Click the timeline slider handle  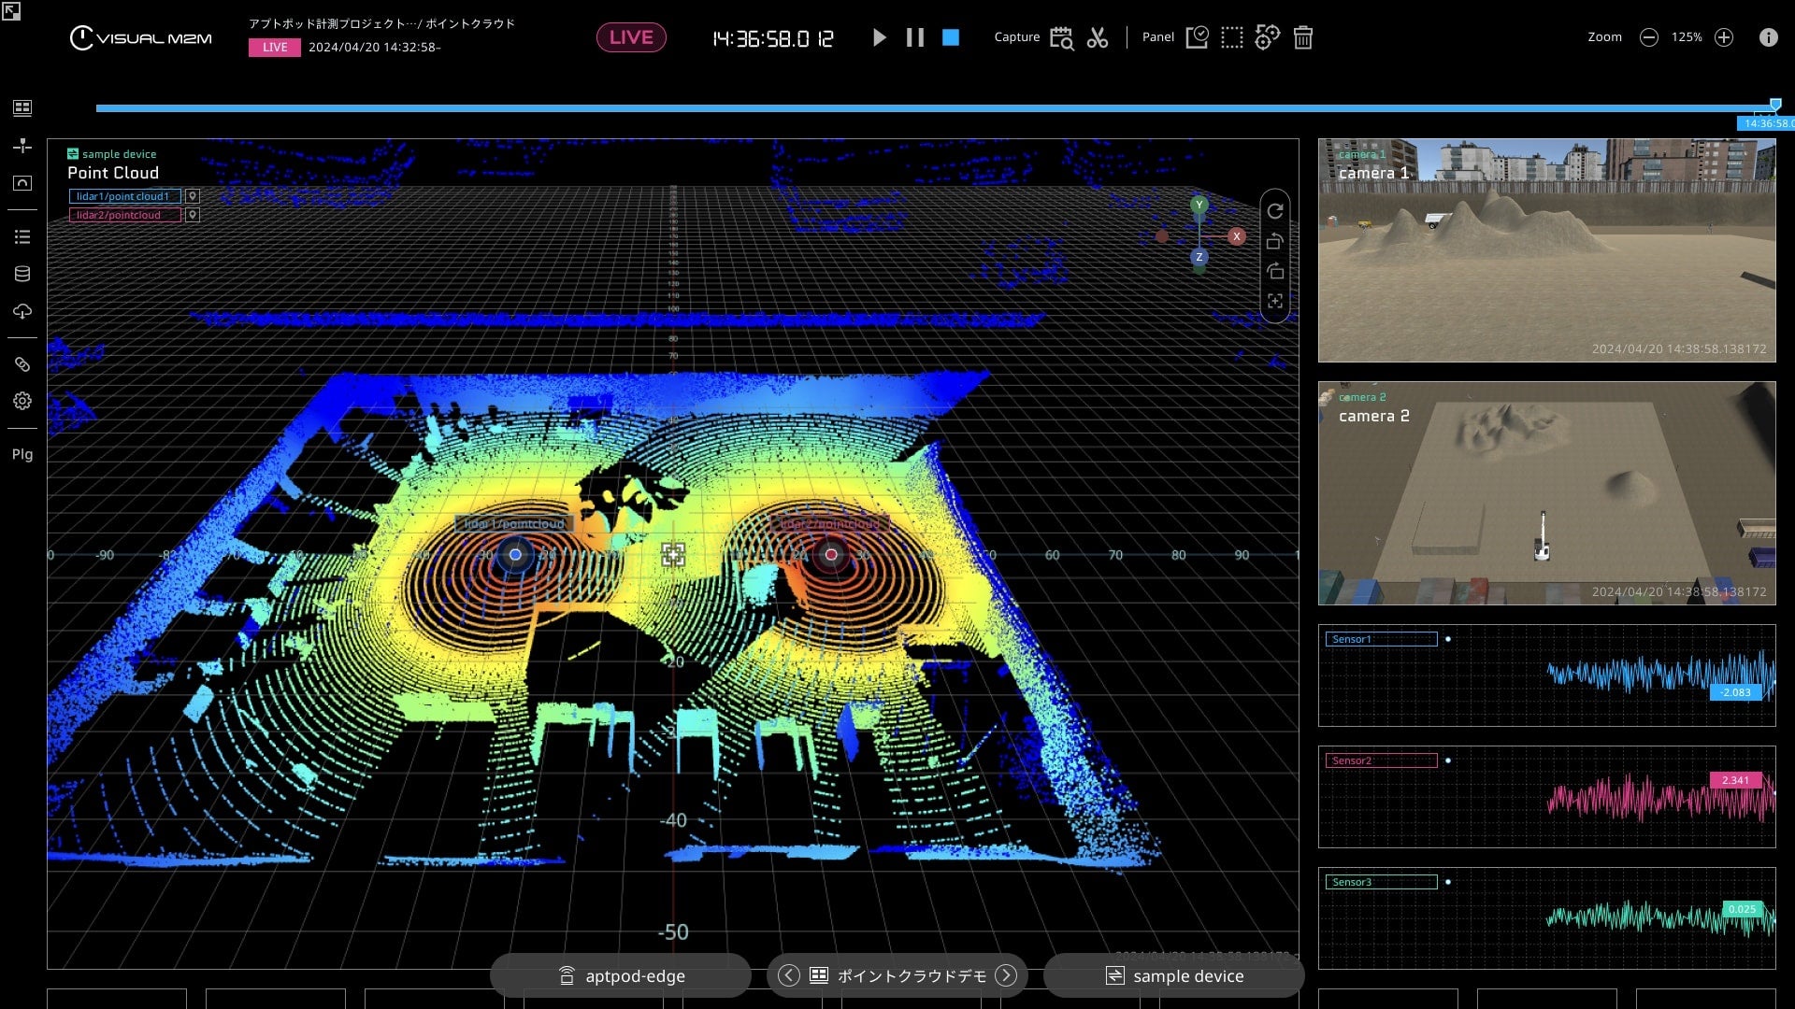click(x=1775, y=105)
